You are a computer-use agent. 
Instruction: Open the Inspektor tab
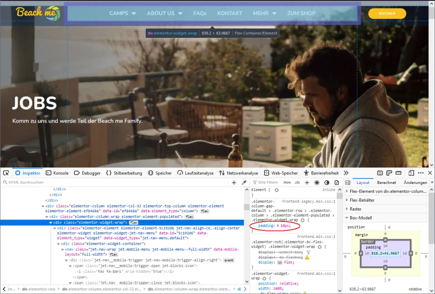[28, 173]
